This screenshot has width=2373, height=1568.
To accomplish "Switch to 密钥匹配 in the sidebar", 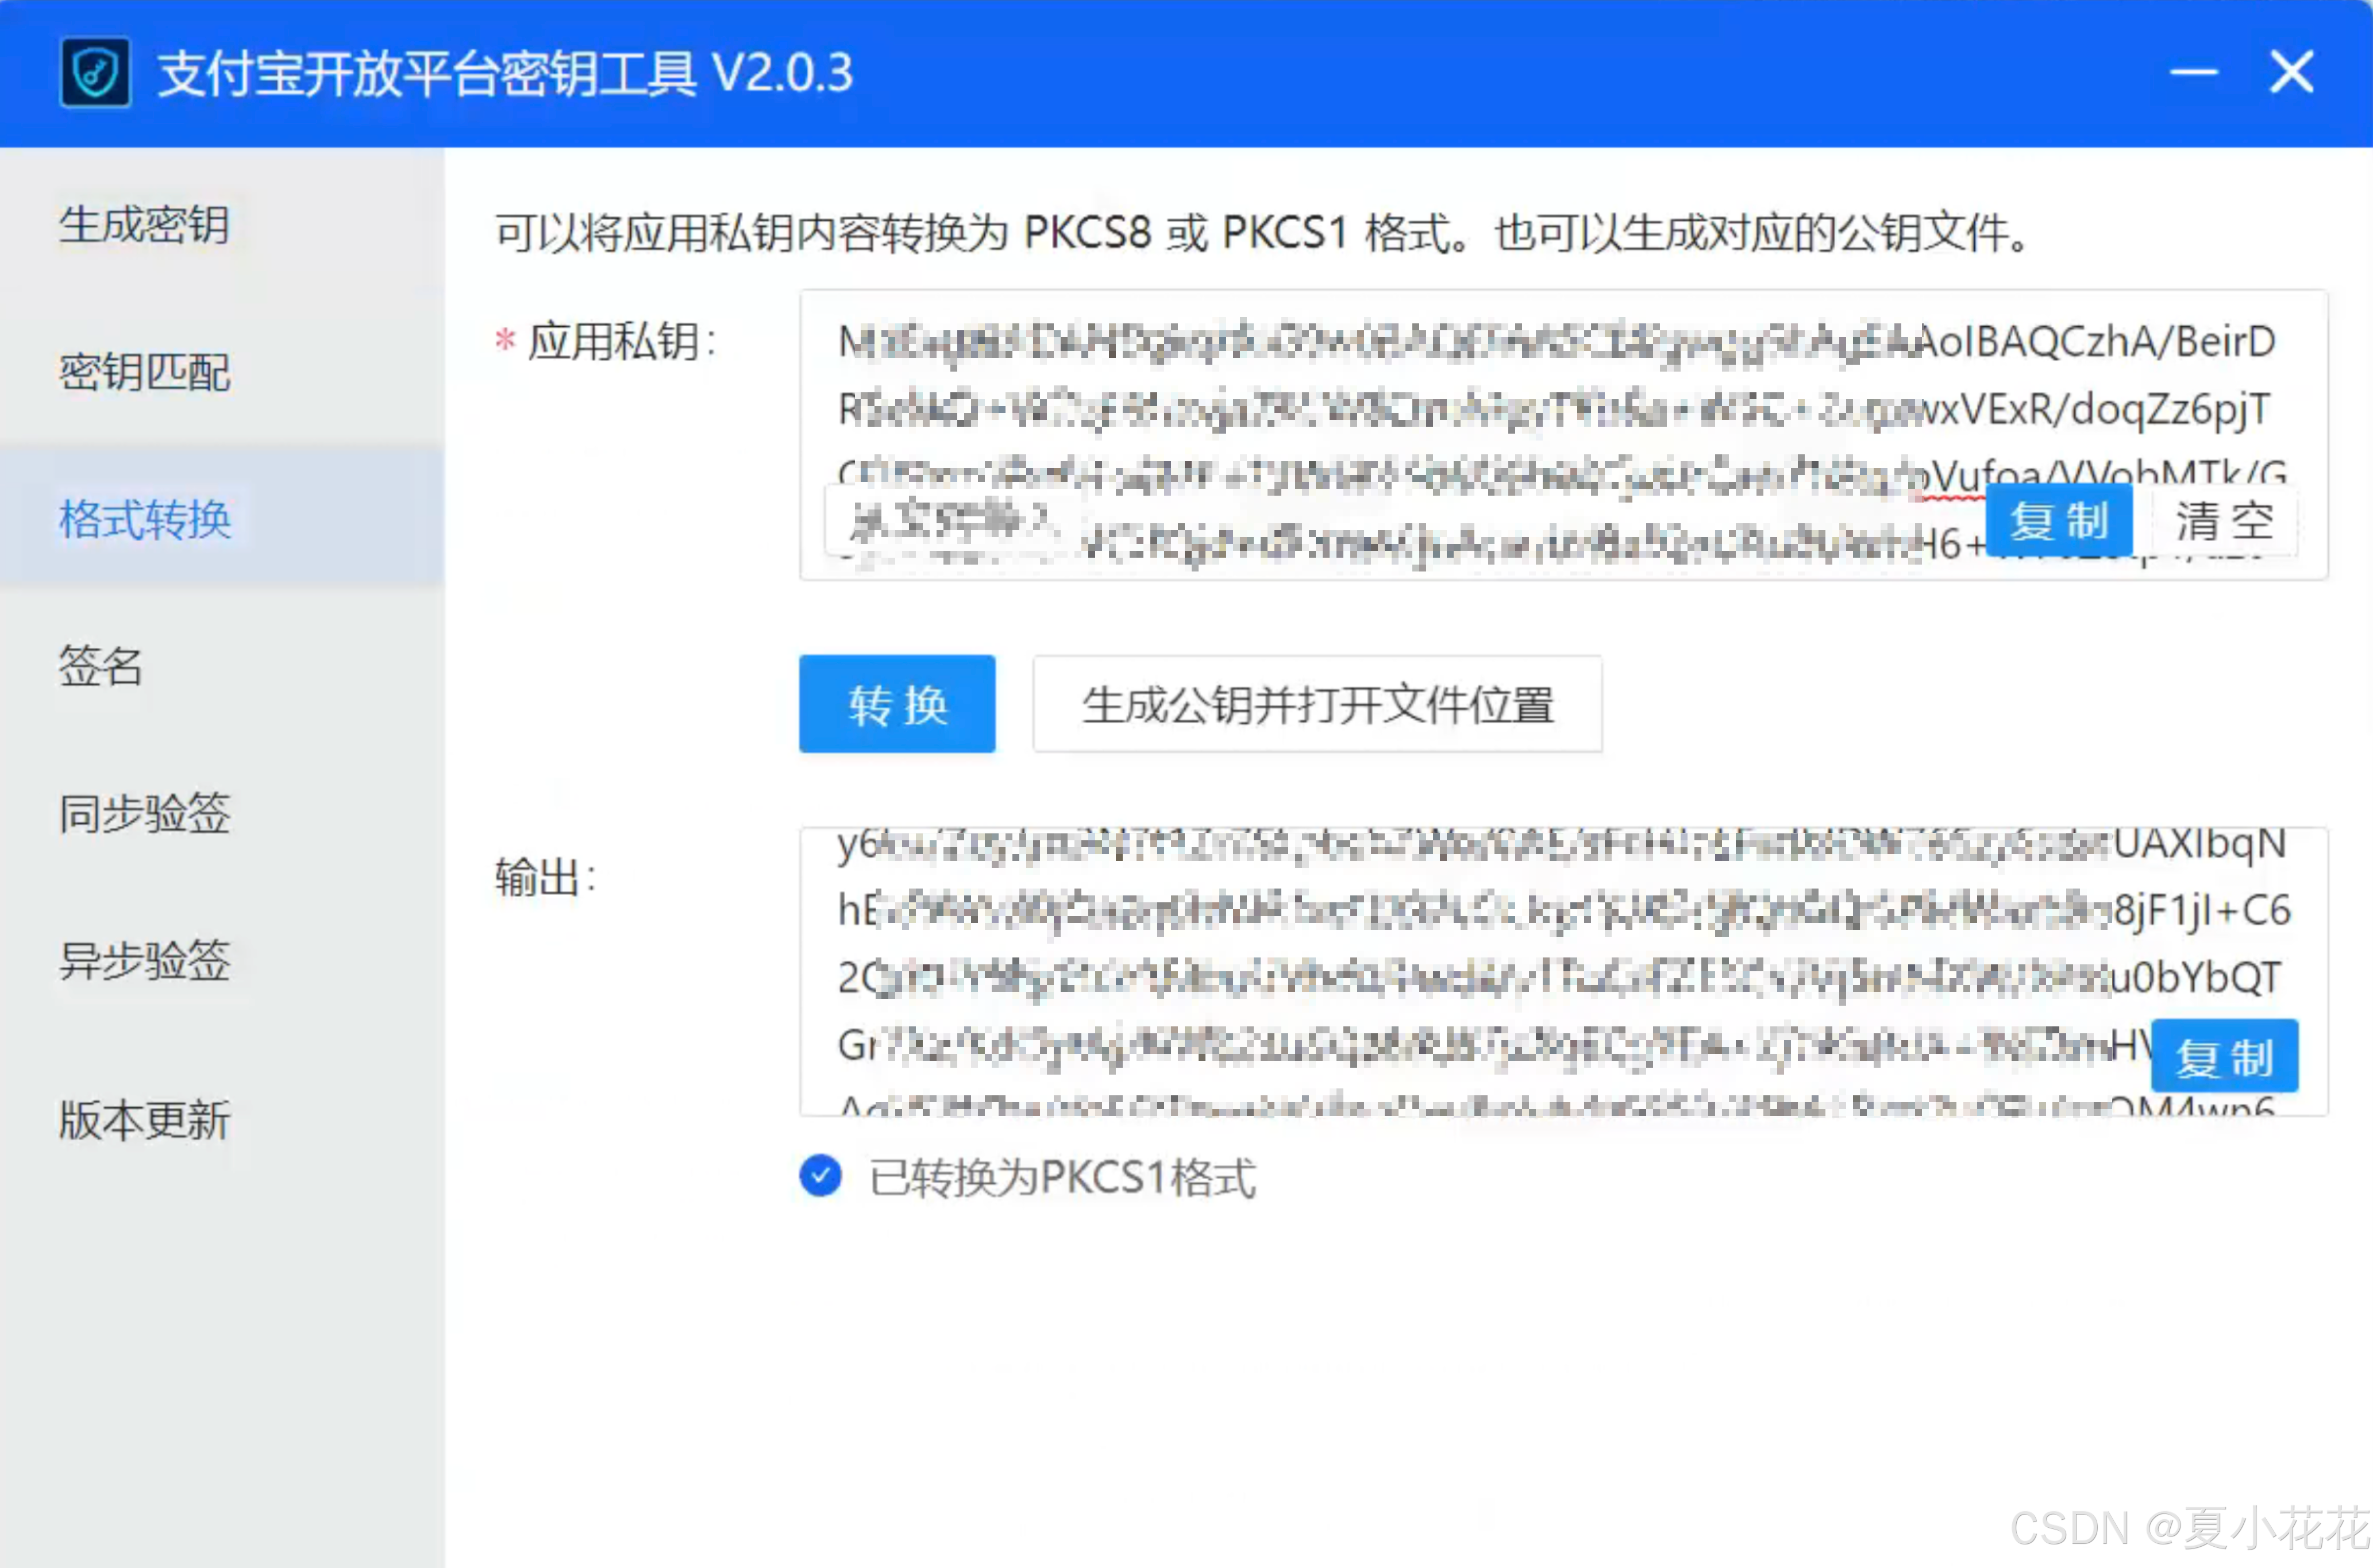I will pyautogui.click(x=145, y=372).
